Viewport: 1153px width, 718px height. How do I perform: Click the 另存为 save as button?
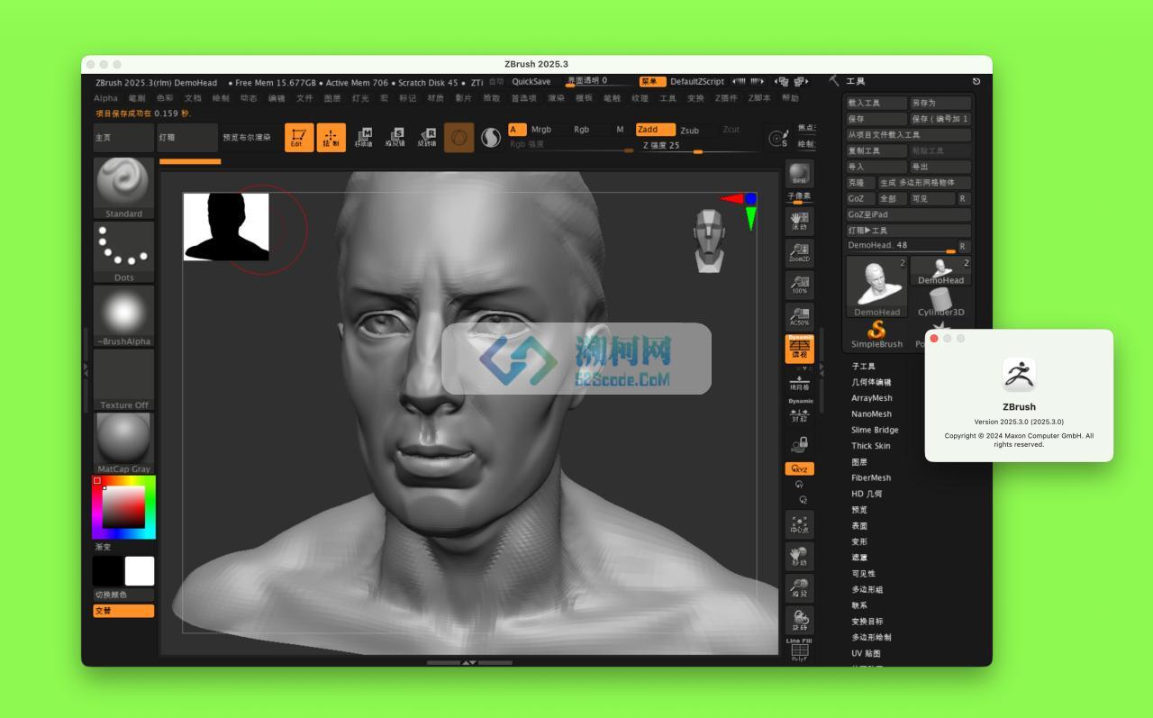[940, 103]
